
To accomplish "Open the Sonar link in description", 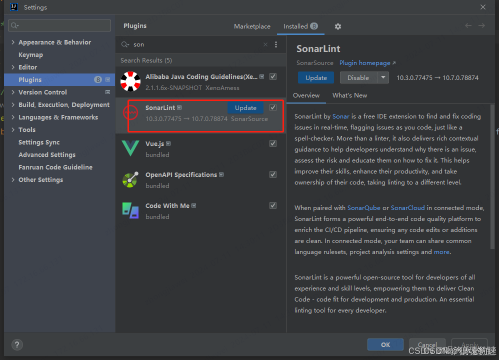I will (341, 116).
